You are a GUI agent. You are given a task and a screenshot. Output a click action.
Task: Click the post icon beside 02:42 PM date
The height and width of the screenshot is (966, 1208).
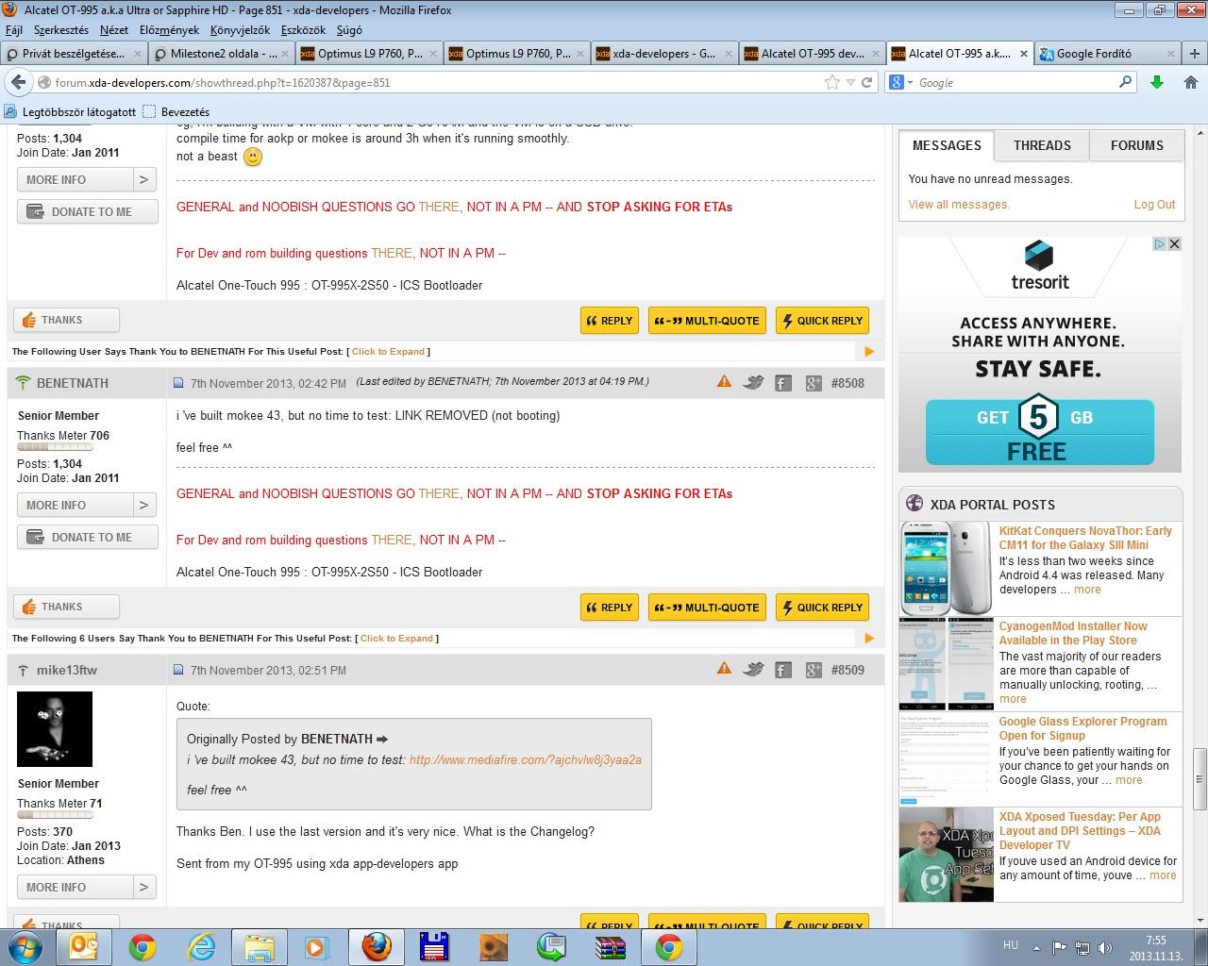click(x=178, y=383)
